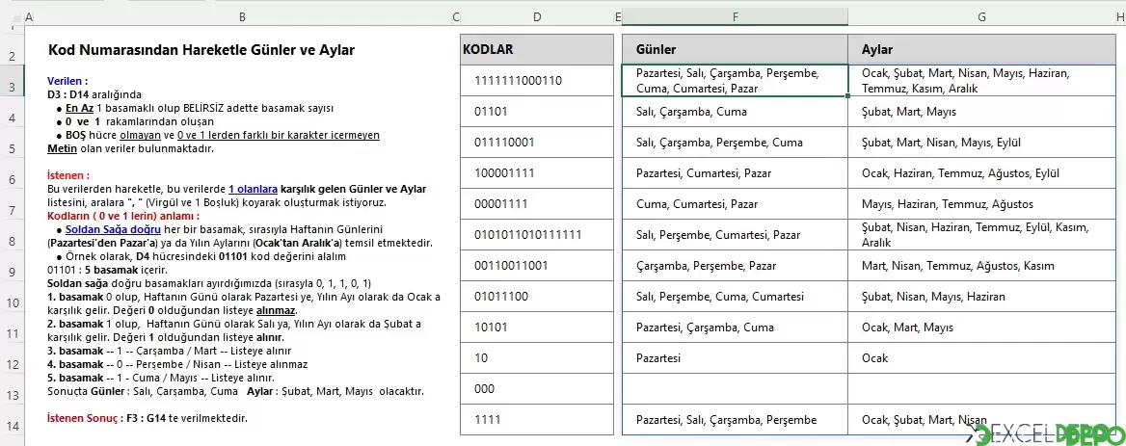This screenshot has height=446, width=1126.
Task: Select column C header
Action: (456, 16)
